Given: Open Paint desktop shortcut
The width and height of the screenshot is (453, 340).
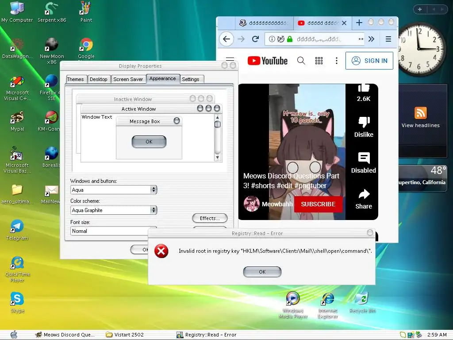Looking at the screenshot, I should [86, 12].
